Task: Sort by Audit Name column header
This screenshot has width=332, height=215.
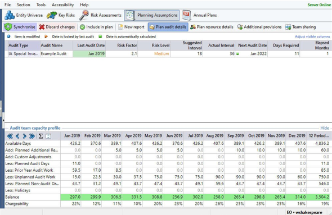Action: [x=56, y=45]
